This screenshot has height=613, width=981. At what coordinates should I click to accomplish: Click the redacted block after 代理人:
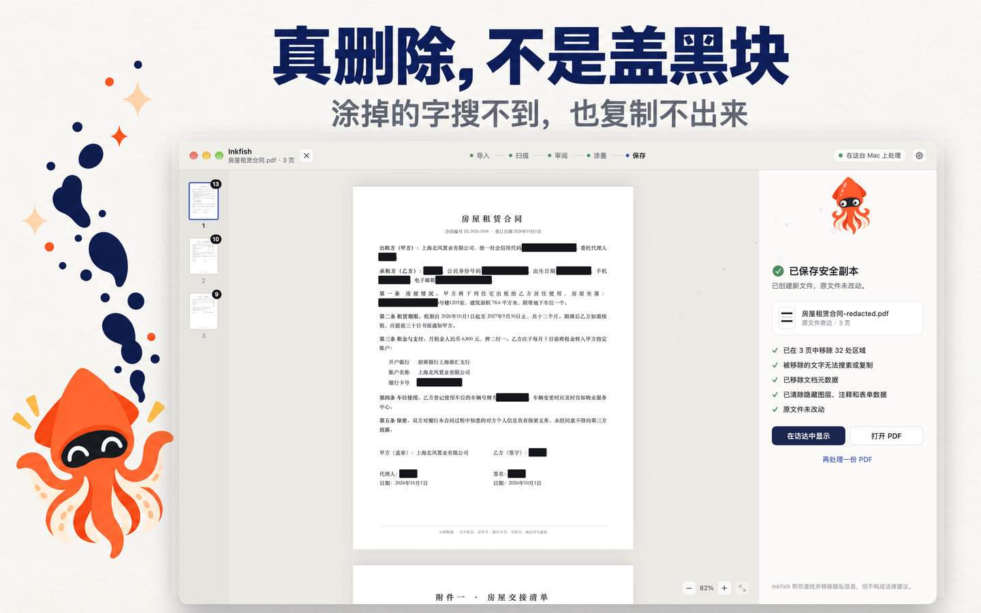[x=408, y=473]
